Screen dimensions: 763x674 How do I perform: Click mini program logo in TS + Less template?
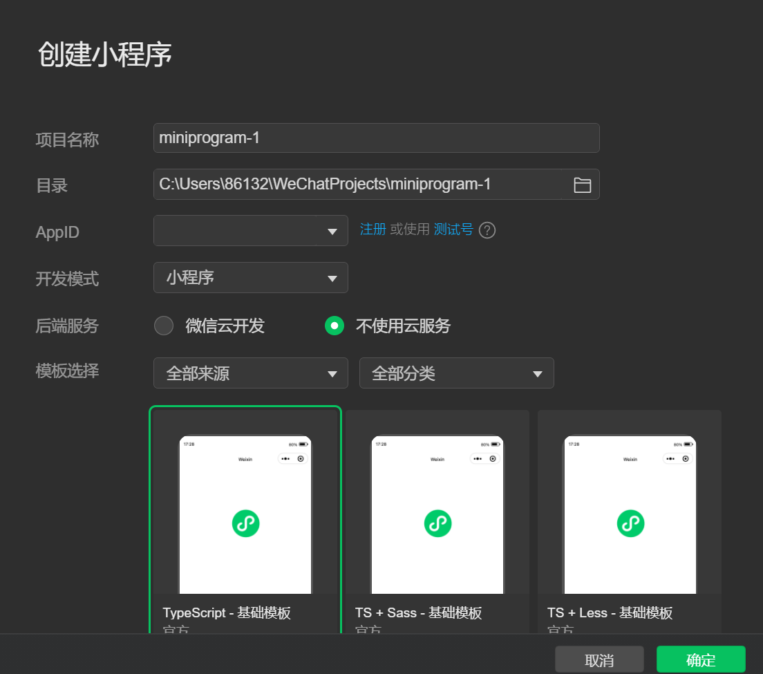(630, 523)
